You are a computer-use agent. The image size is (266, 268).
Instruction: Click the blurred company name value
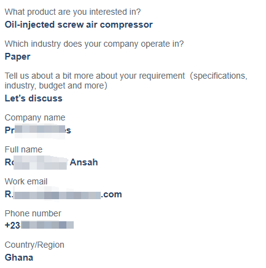(38, 130)
